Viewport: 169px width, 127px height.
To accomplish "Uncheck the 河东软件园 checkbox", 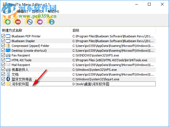I will (x=3, y=84).
